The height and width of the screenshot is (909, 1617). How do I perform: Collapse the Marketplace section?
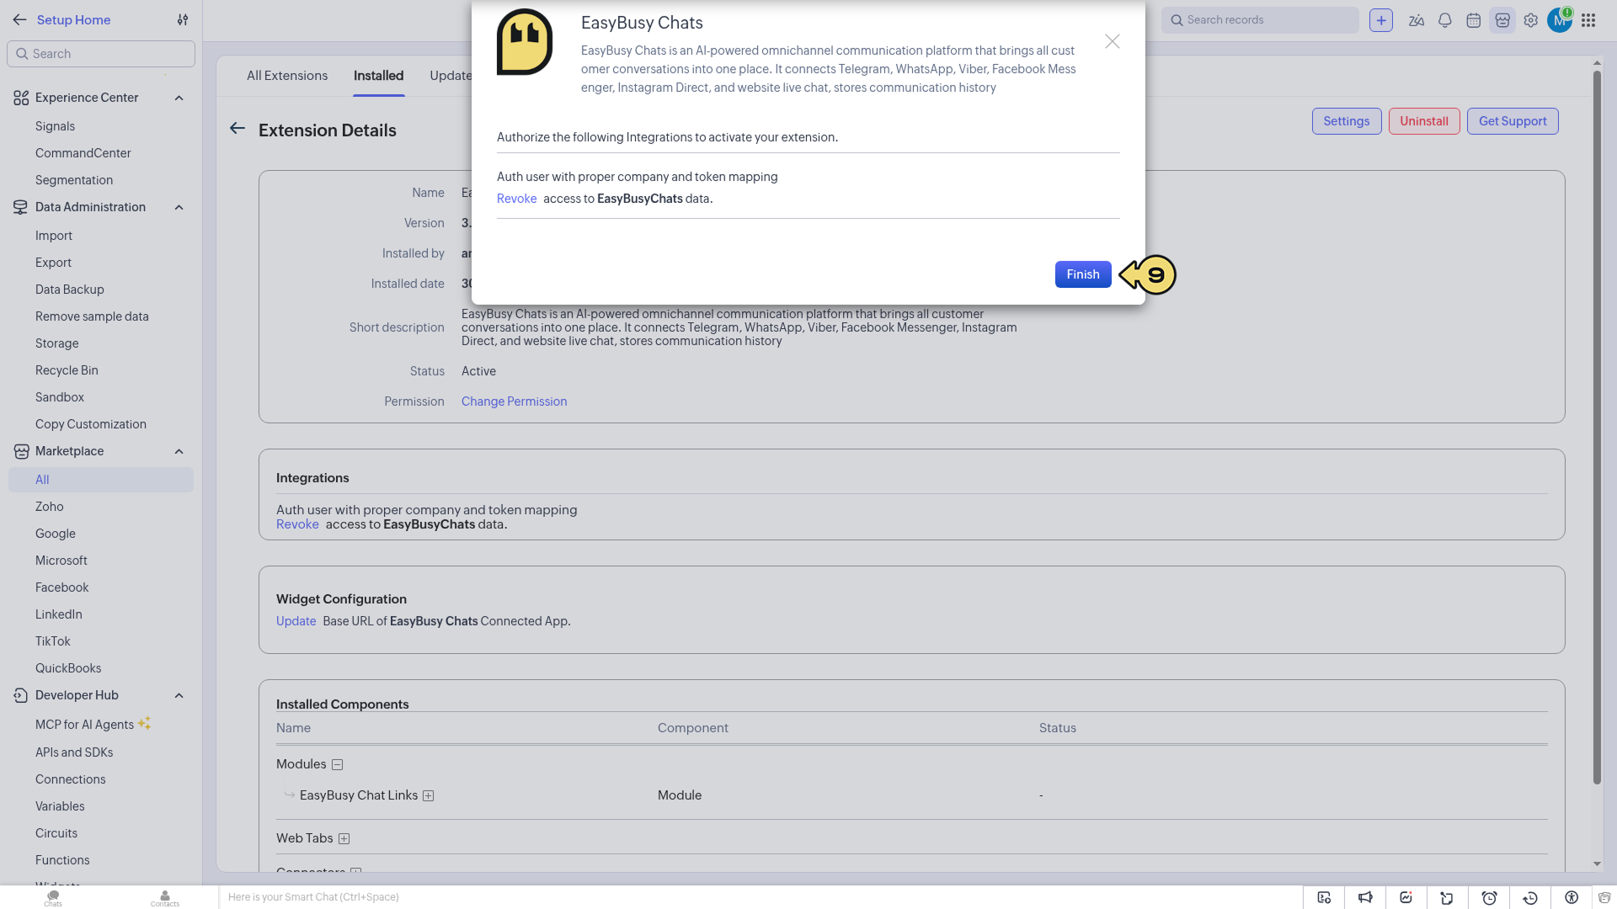[x=179, y=451]
